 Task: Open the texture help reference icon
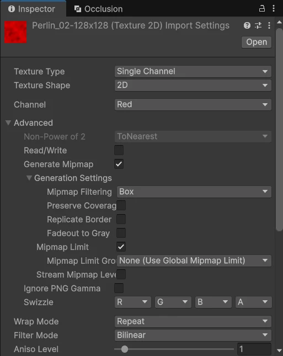point(247,25)
